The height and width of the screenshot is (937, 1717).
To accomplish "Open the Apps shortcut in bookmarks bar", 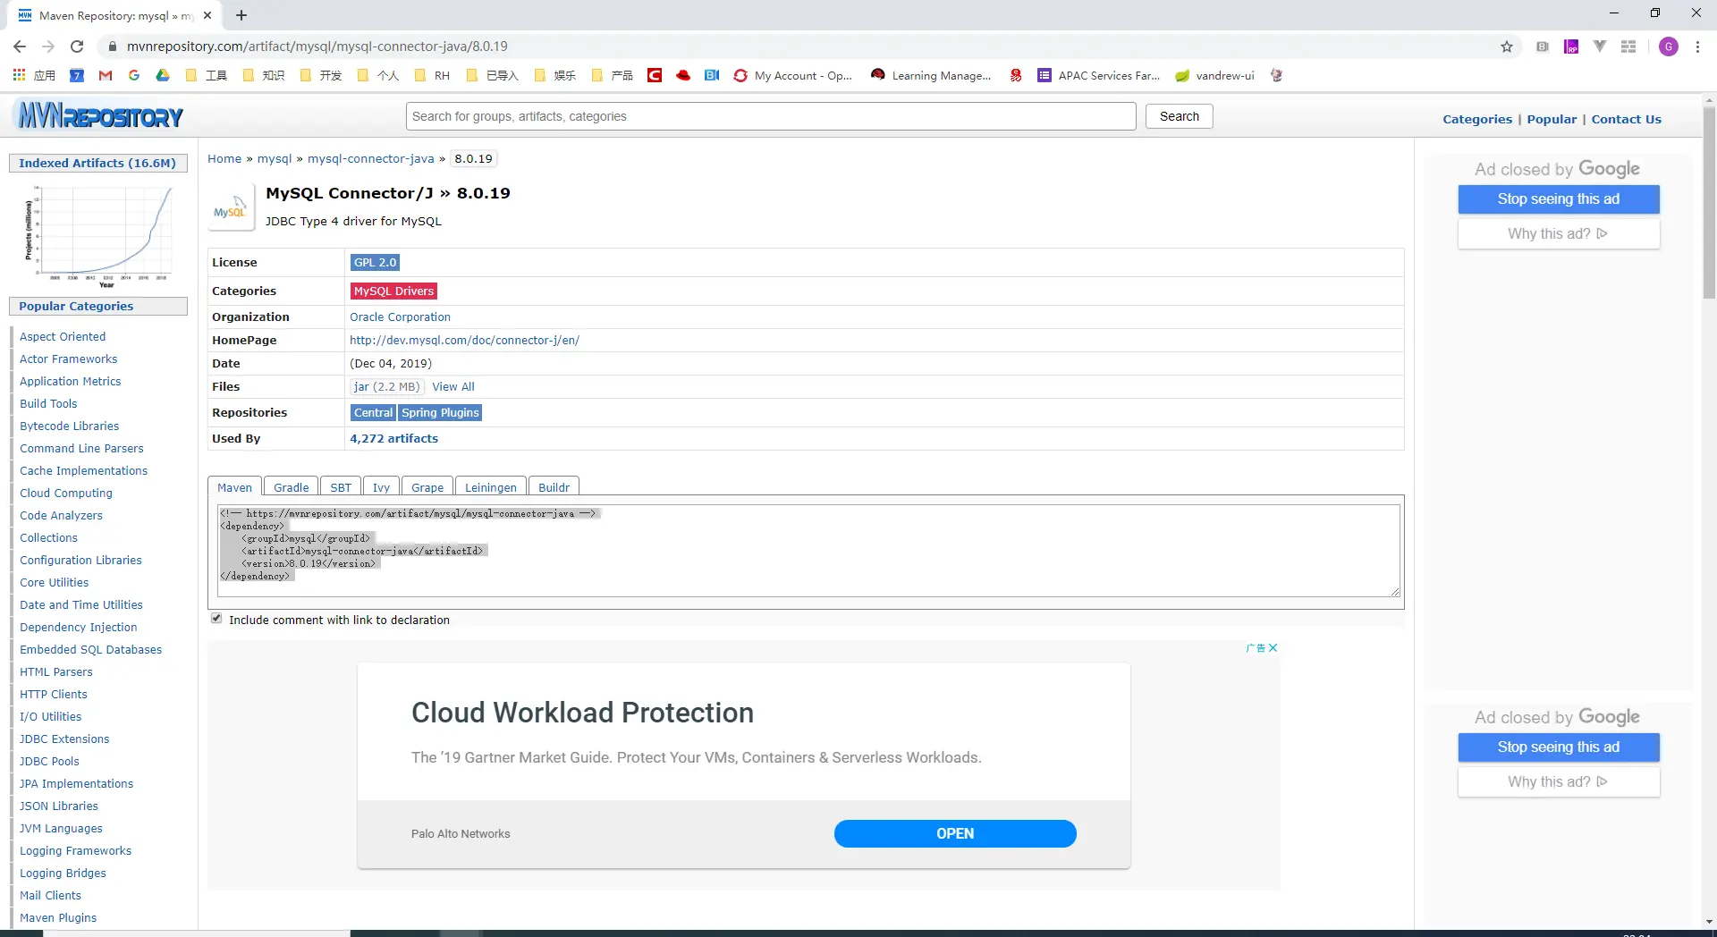I will coord(34,75).
